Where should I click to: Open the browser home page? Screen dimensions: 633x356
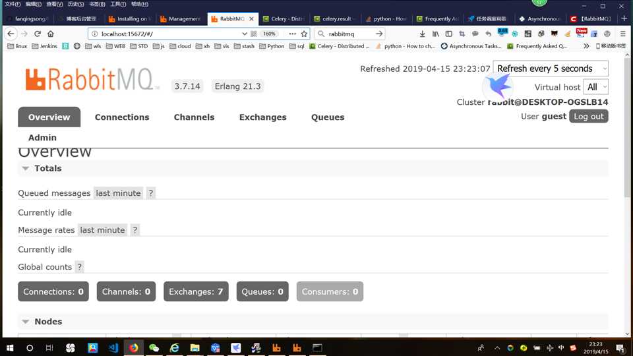pos(51,34)
